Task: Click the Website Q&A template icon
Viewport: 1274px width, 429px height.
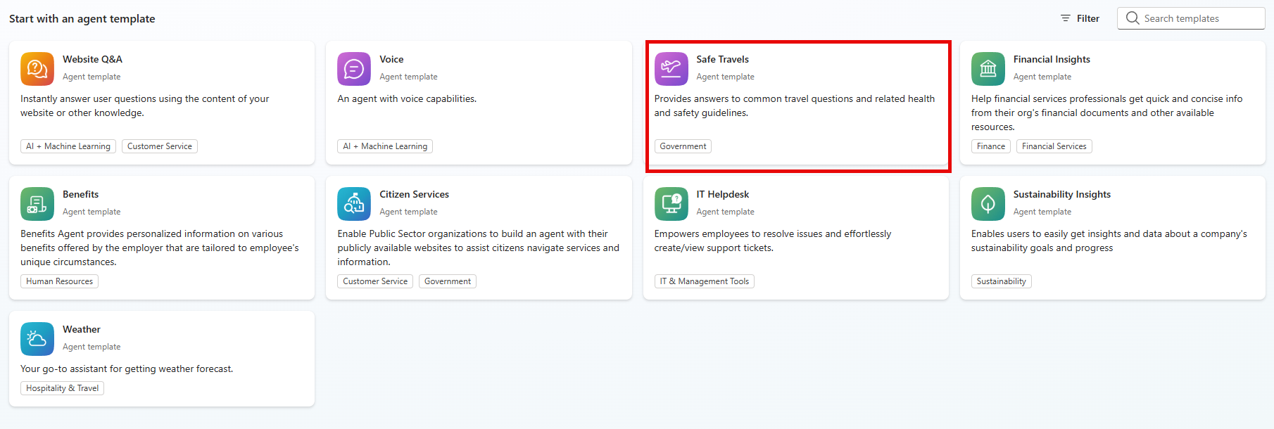Action: pos(37,69)
